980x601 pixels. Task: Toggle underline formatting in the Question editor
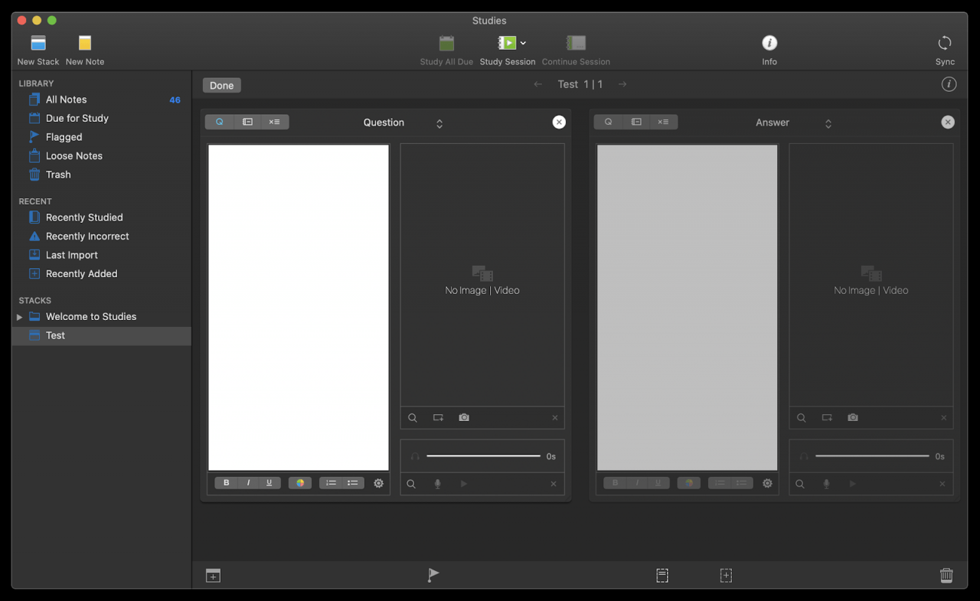(x=269, y=482)
